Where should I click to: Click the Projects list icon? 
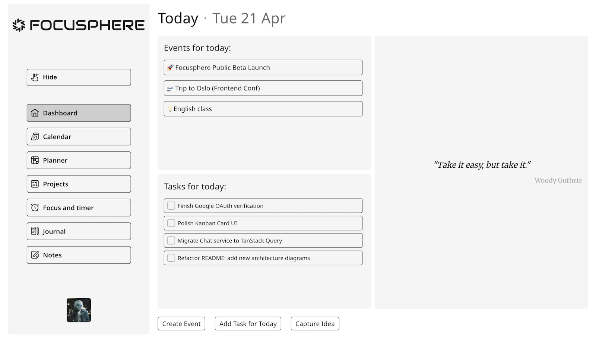coord(35,184)
